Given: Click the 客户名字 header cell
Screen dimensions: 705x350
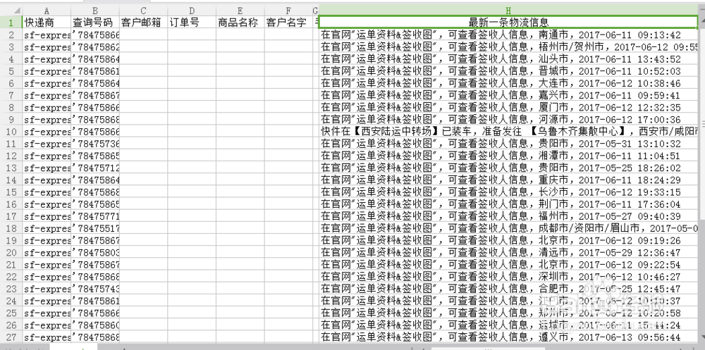Looking at the screenshot, I should (x=288, y=22).
